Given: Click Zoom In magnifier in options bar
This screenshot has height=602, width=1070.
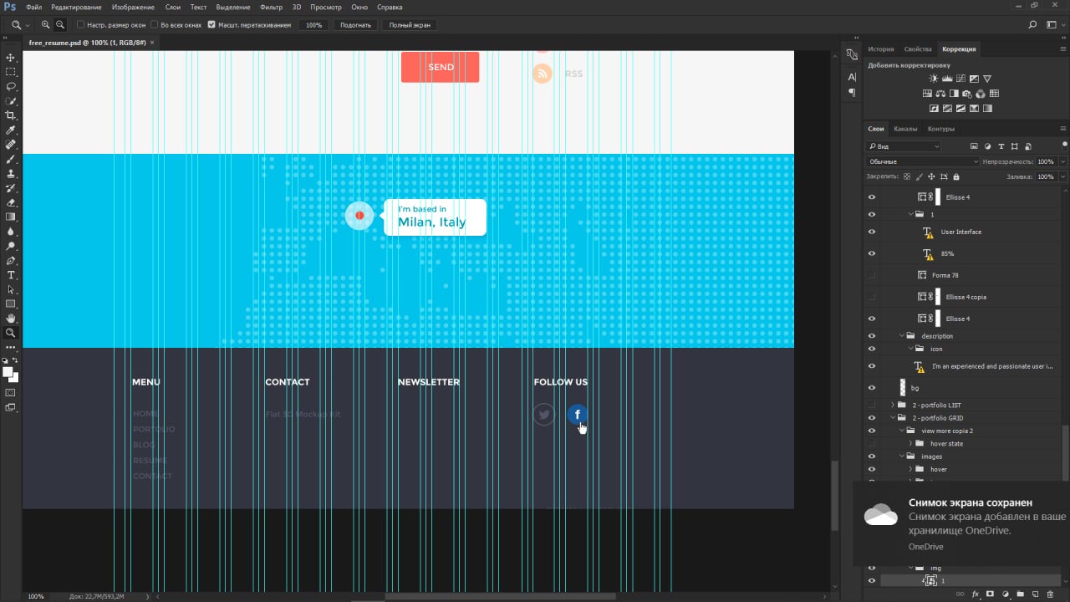Looking at the screenshot, I should 46,25.
